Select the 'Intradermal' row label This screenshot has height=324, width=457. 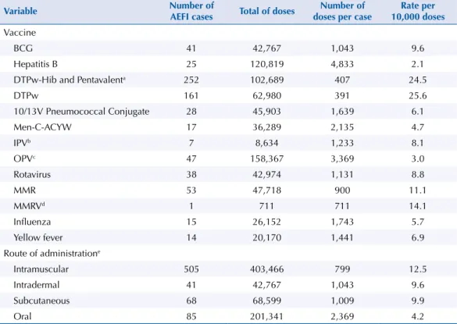(37, 285)
